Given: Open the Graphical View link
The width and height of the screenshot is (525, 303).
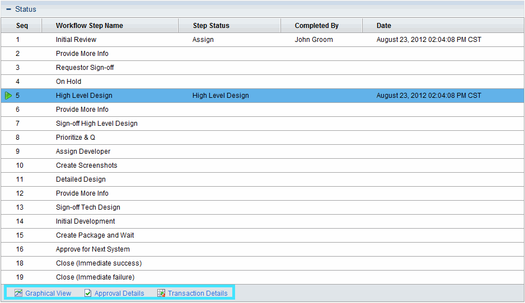Looking at the screenshot, I should (48, 293).
